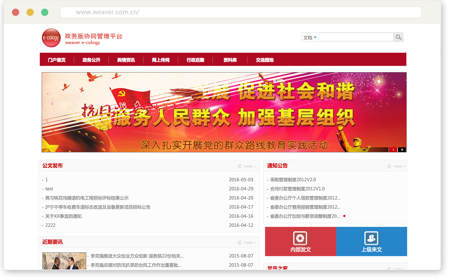
Task: Click the refresh icon in 通知公告 header
Action: pyautogui.click(x=389, y=166)
